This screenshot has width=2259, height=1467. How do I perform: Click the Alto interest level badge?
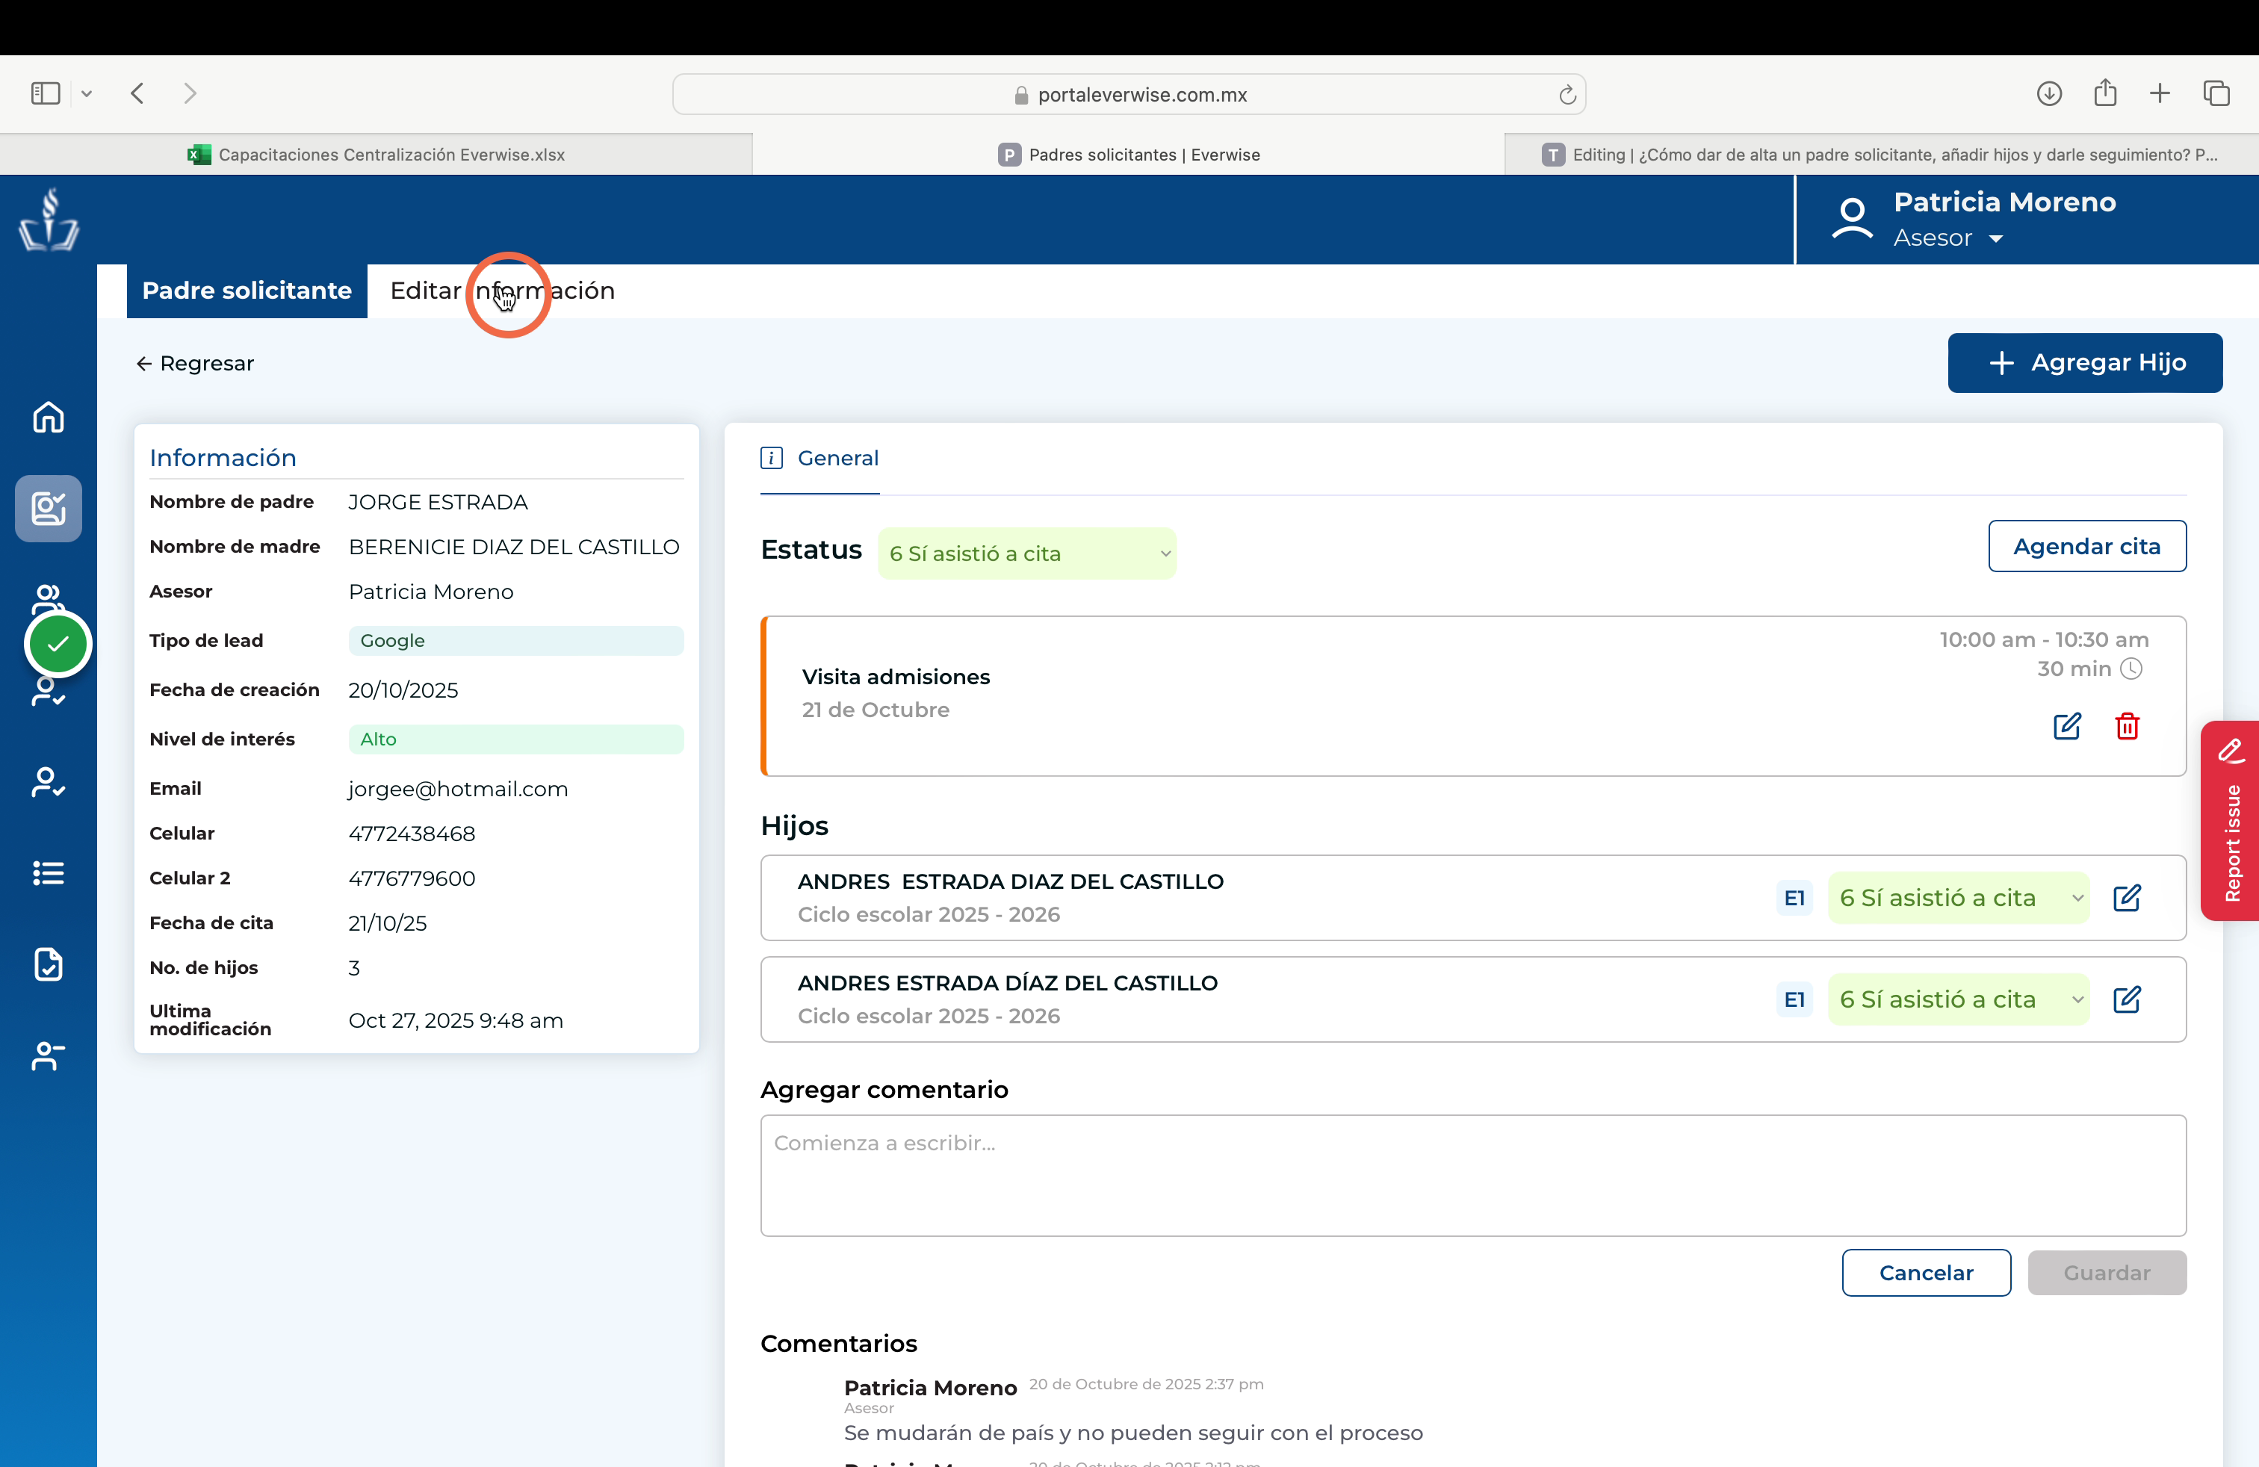515,739
